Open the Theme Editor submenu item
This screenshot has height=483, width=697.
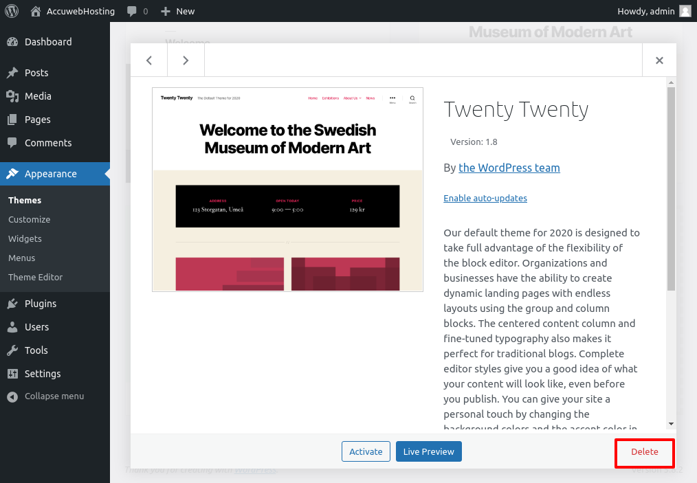coord(35,277)
